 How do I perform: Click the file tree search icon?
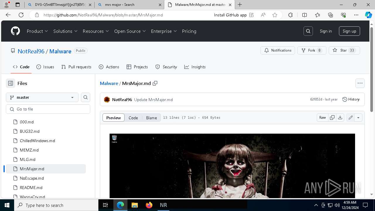pos(86,97)
